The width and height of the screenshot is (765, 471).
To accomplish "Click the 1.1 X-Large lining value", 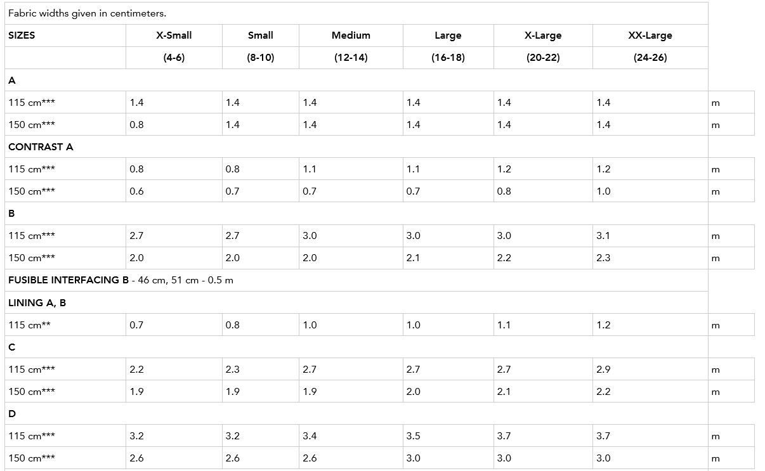I will 504,325.
